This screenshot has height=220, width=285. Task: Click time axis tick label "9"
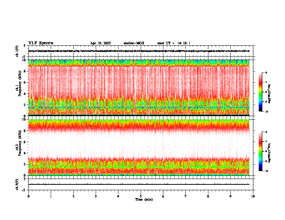click(x=230, y=196)
